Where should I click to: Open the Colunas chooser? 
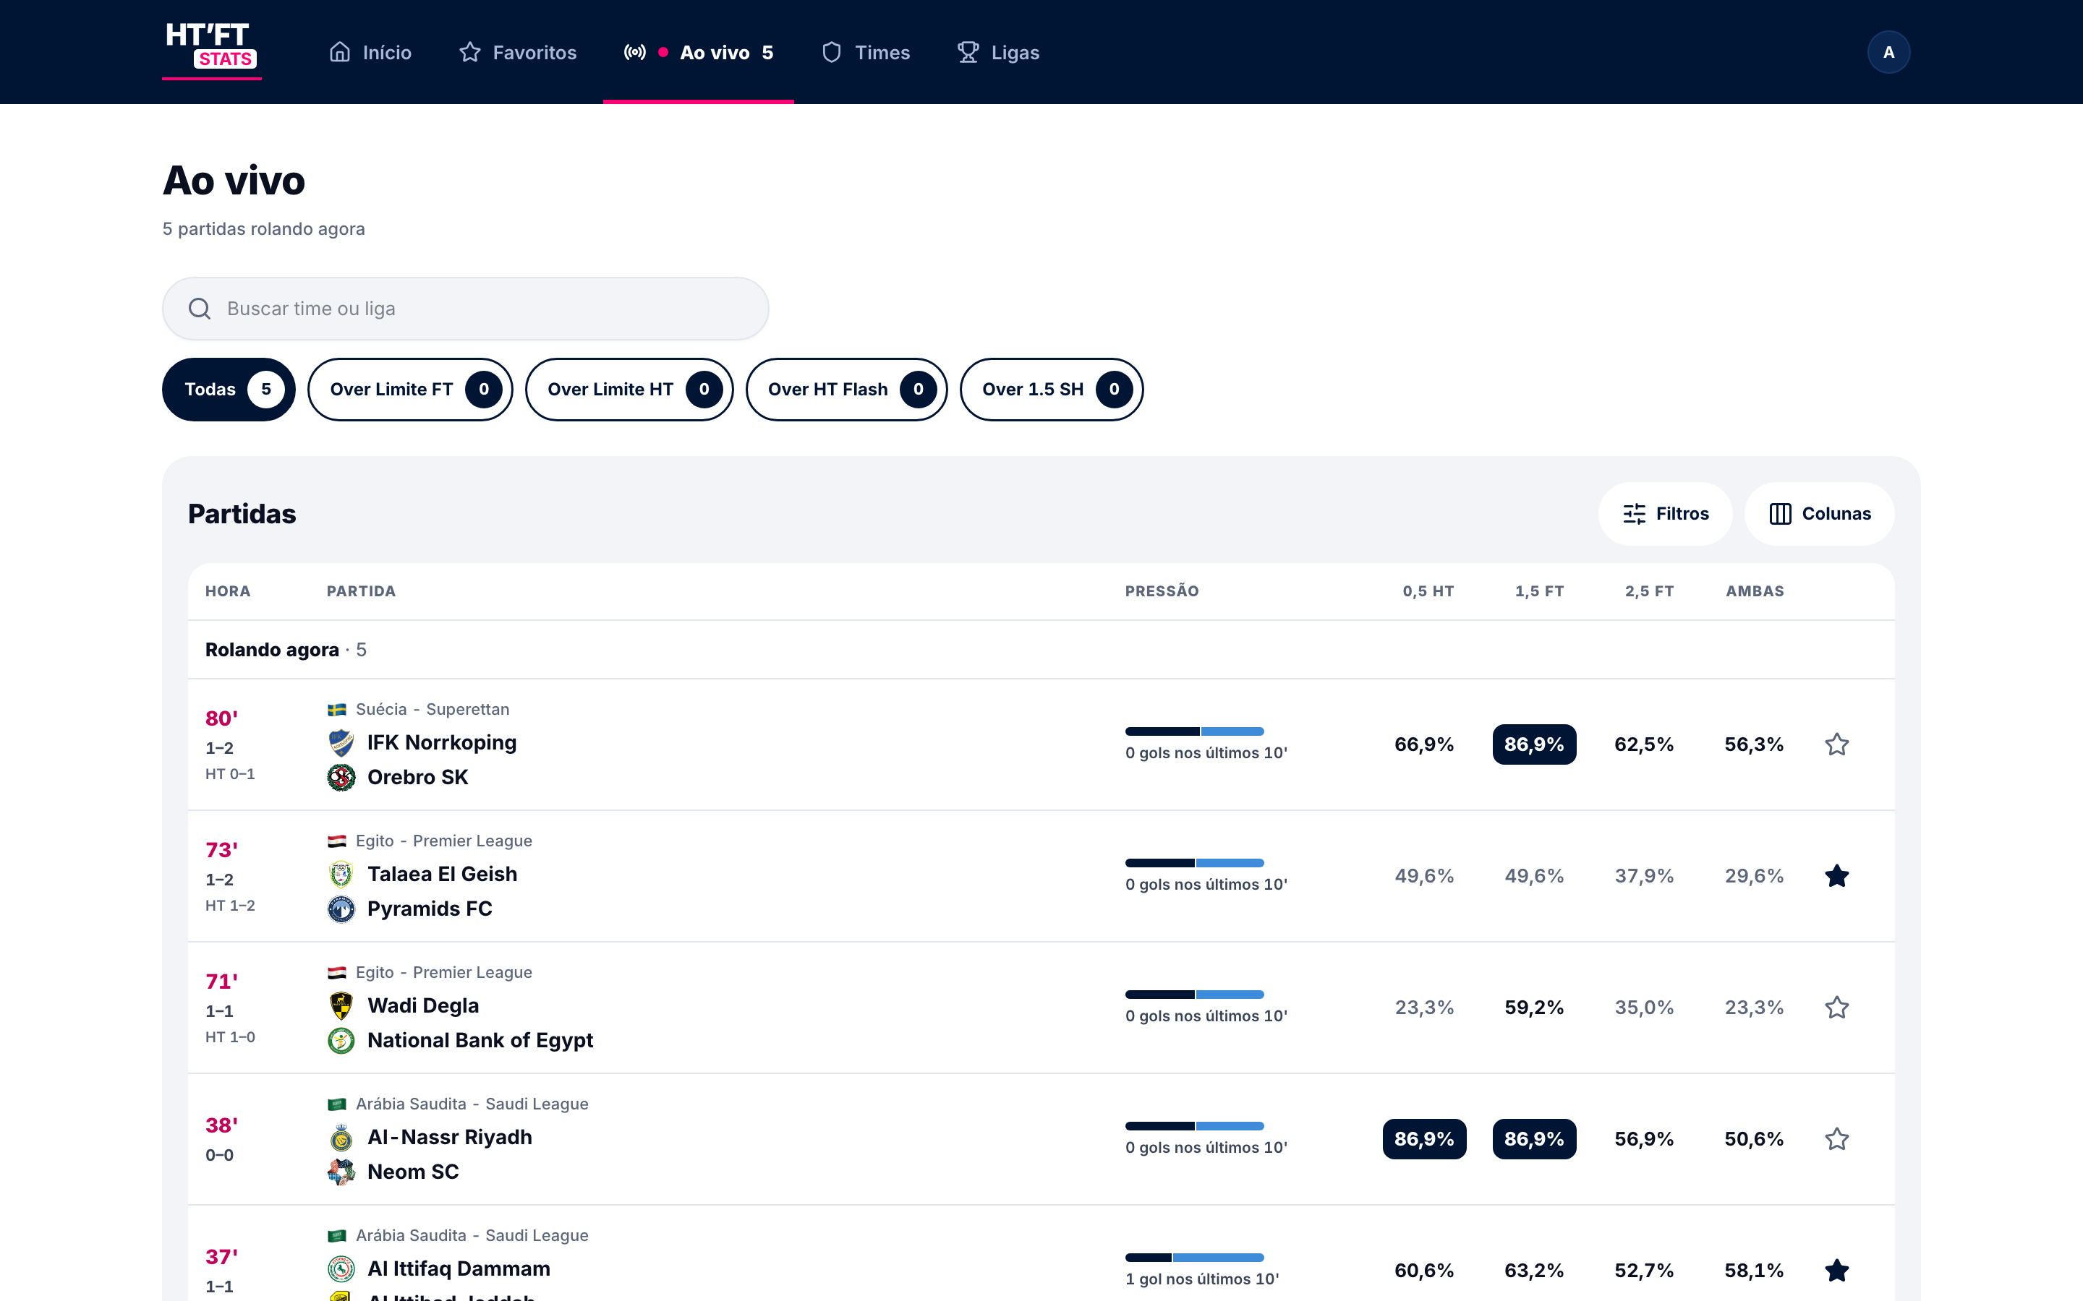(x=1819, y=514)
